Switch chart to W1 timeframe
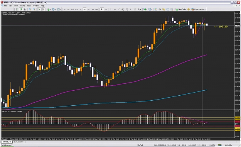This screenshot has width=241, height=147. click(93, 9)
